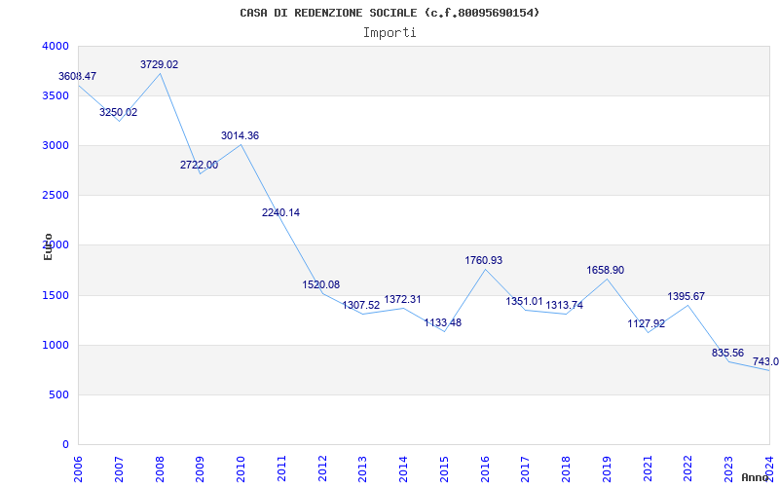The width and height of the screenshot is (779, 487).
Task: Click the 3000 y-axis tick label
Action: pyautogui.click(x=56, y=145)
